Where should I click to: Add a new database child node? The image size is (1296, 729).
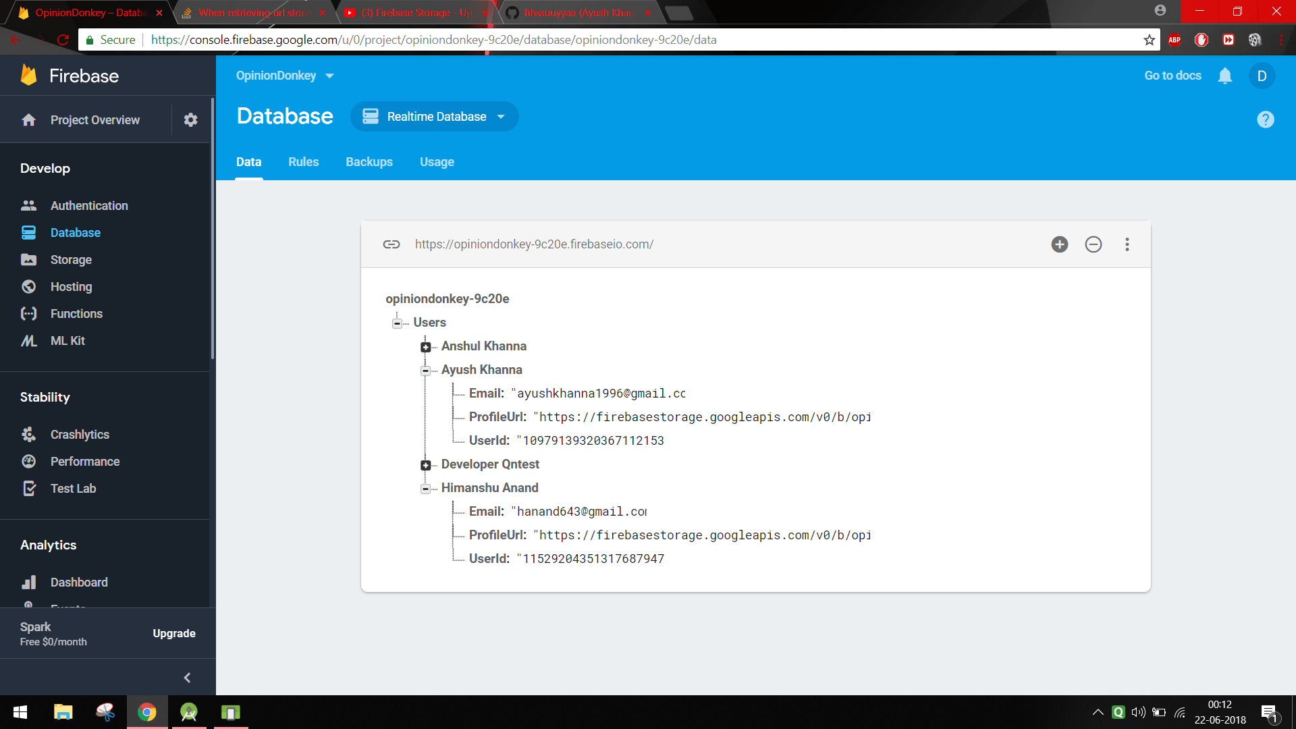(1059, 244)
